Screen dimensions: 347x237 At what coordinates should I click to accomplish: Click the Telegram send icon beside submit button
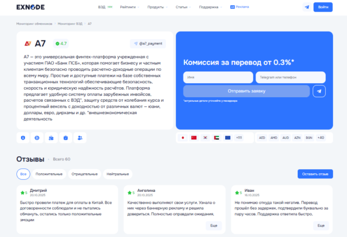319,91
